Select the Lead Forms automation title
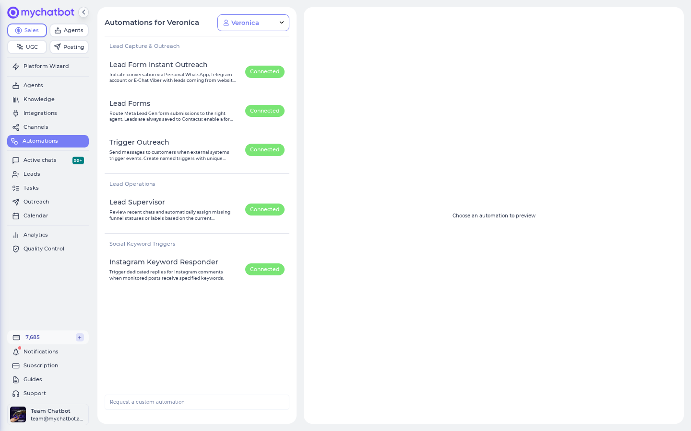 130,103
